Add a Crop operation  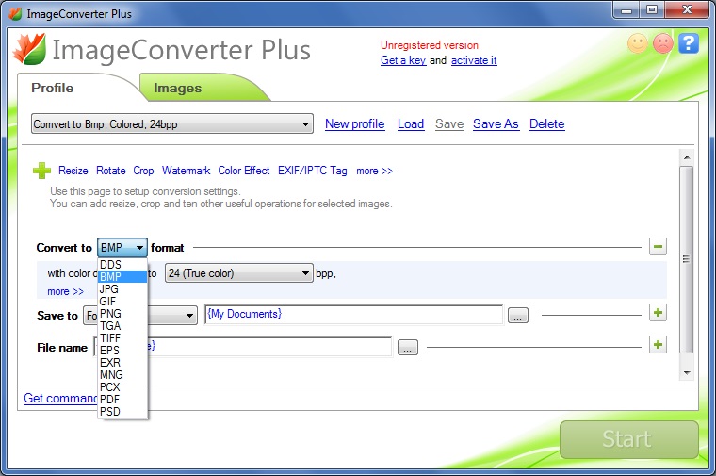click(x=143, y=171)
